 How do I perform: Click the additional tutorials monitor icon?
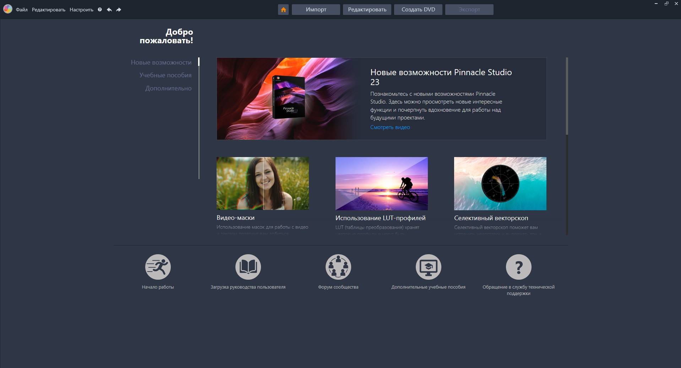pos(428,267)
